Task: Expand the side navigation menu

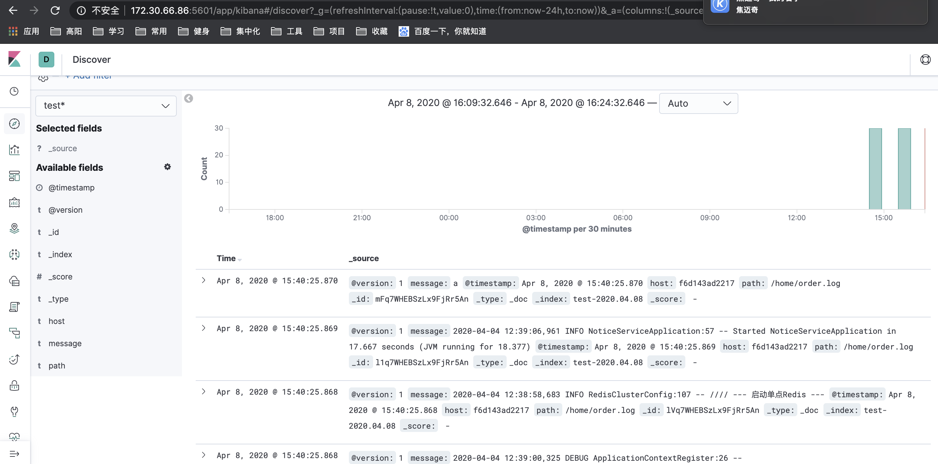Action: 14,454
